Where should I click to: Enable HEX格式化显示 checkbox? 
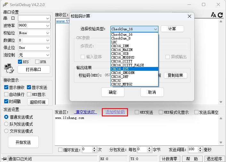pos(161,112)
